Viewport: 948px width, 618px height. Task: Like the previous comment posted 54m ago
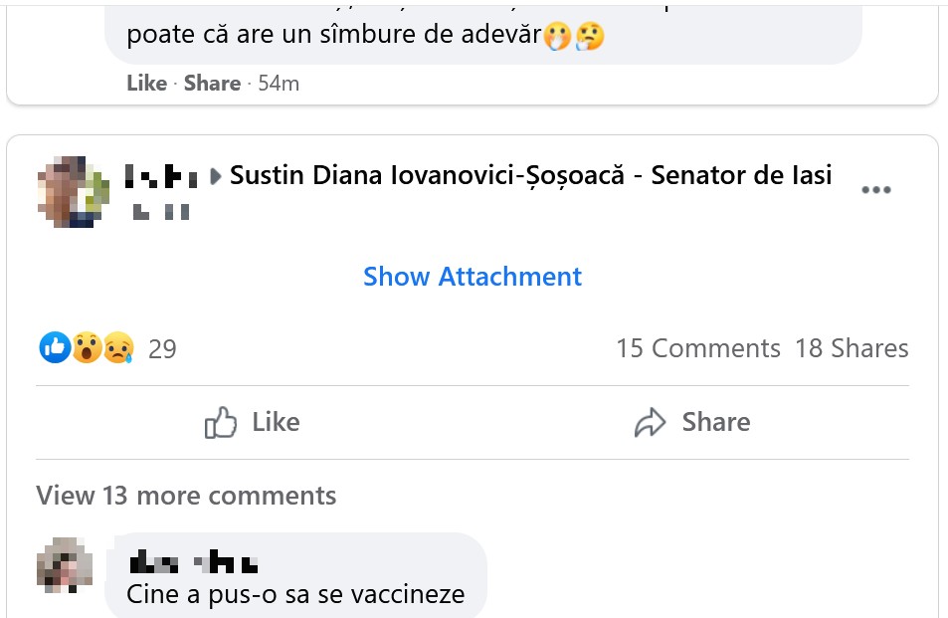point(146,84)
